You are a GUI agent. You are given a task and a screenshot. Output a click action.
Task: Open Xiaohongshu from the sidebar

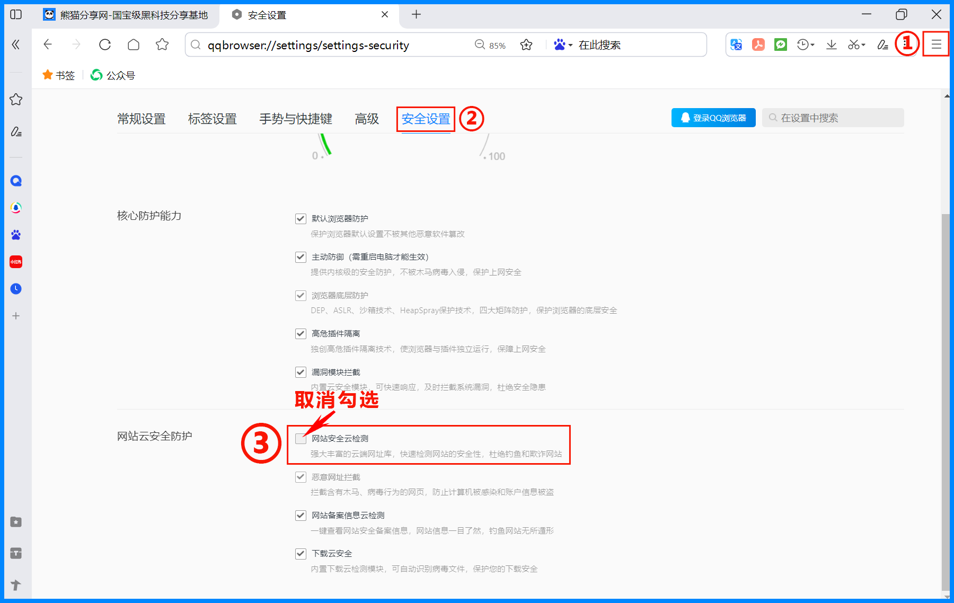[x=16, y=261]
